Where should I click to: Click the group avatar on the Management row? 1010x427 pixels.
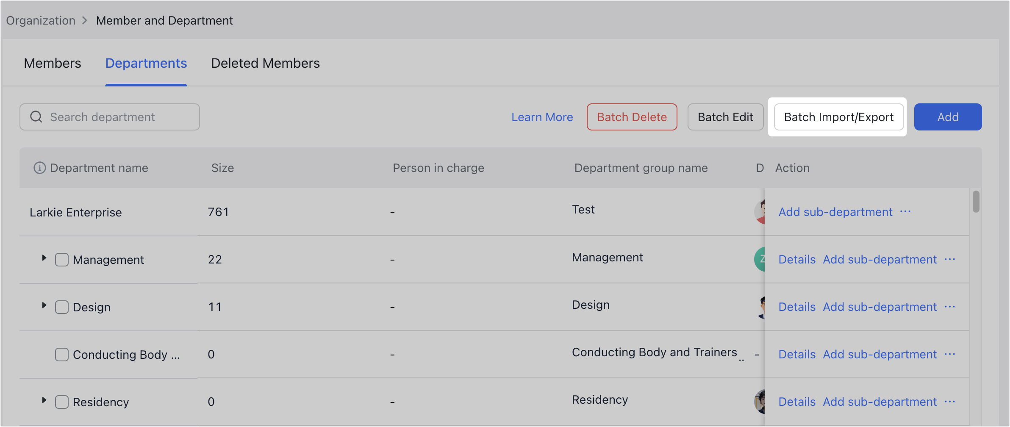(x=761, y=259)
